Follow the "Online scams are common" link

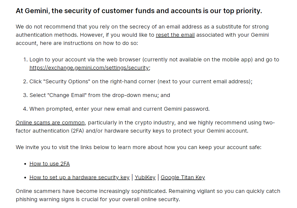pos(50,122)
